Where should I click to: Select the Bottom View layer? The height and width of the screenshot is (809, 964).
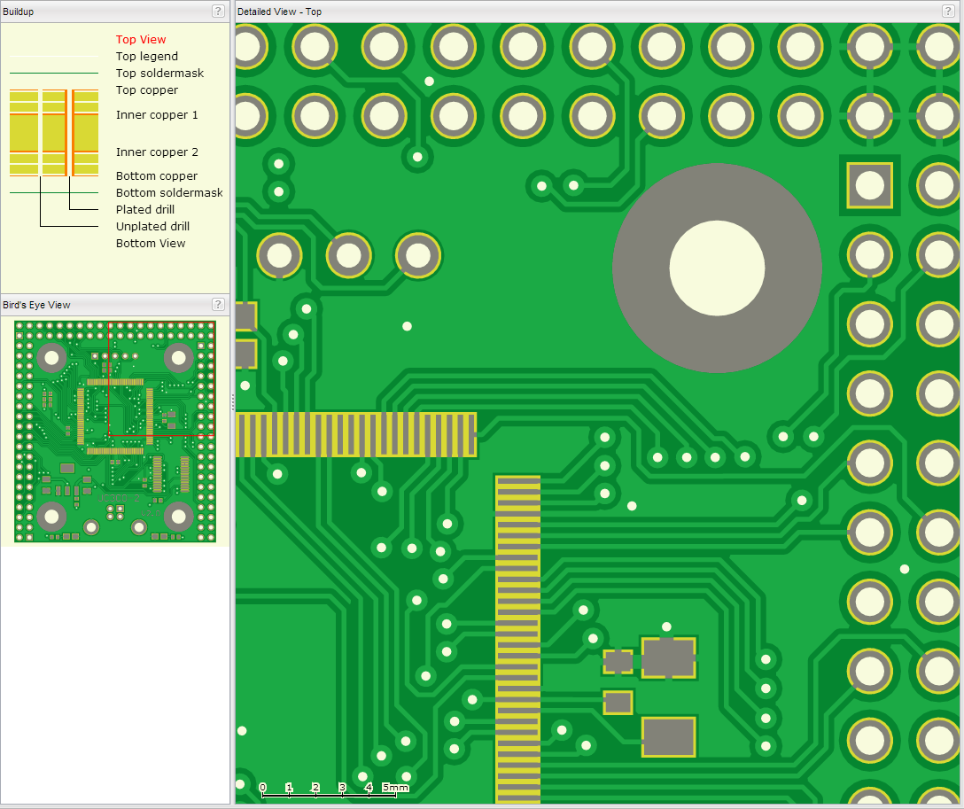tap(151, 244)
